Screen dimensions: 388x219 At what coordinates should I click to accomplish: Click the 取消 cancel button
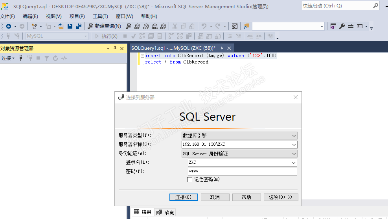215,197
